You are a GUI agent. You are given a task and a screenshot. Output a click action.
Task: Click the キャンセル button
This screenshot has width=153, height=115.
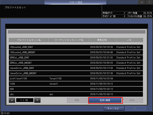(x=114, y=108)
